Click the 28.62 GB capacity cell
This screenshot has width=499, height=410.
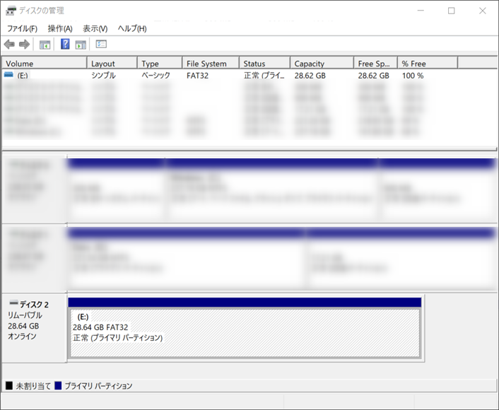(x=310, y=76)
